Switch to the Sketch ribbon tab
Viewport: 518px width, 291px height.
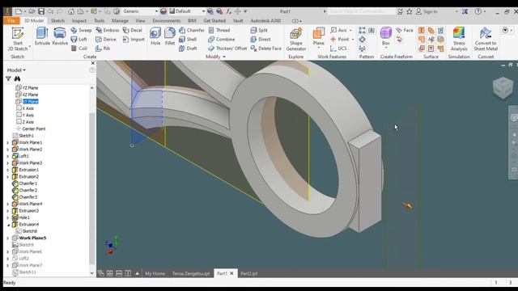coord(57,20)
